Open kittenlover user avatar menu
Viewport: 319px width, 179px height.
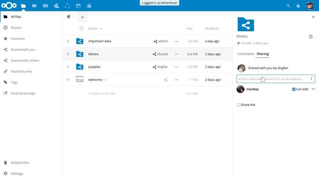[310, 5]
